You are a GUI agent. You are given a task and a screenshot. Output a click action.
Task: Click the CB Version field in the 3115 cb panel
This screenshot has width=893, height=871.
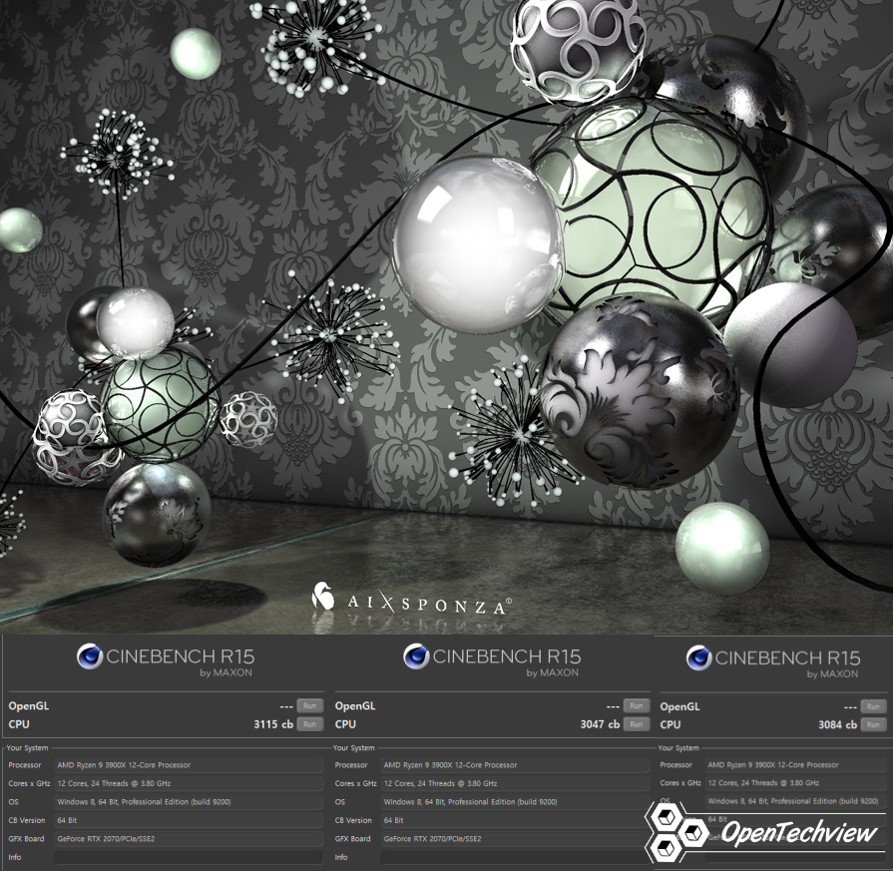point(189,820)
